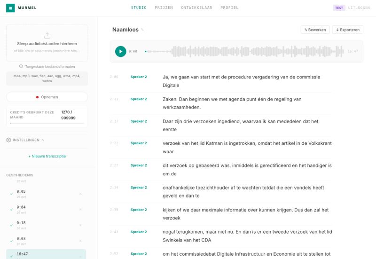Play the audio recording

click(121, 51)
